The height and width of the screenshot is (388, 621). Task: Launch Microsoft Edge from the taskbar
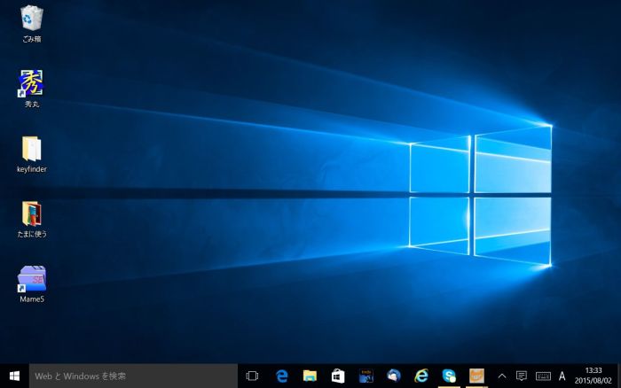282,376
